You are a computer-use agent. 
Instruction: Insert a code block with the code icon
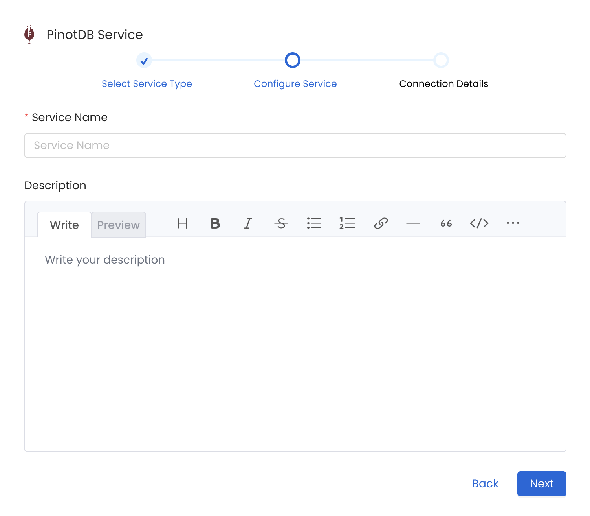(x=479, y=224)
